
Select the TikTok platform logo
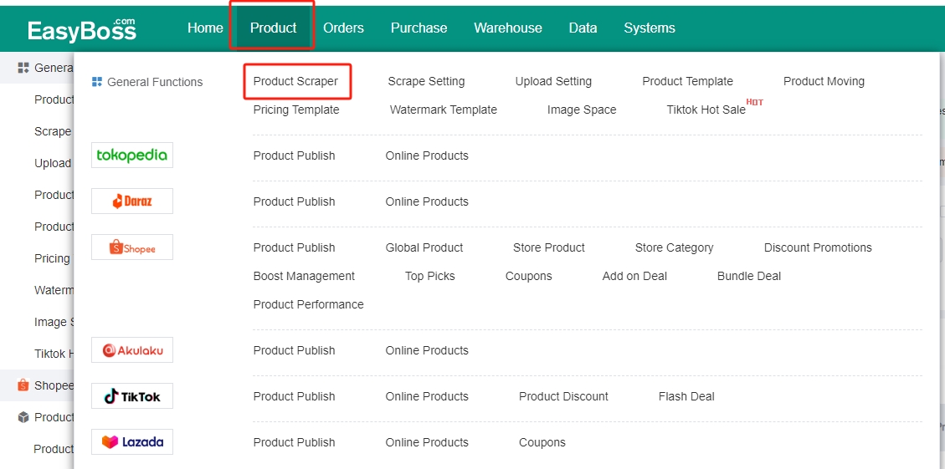pos(132,396)
